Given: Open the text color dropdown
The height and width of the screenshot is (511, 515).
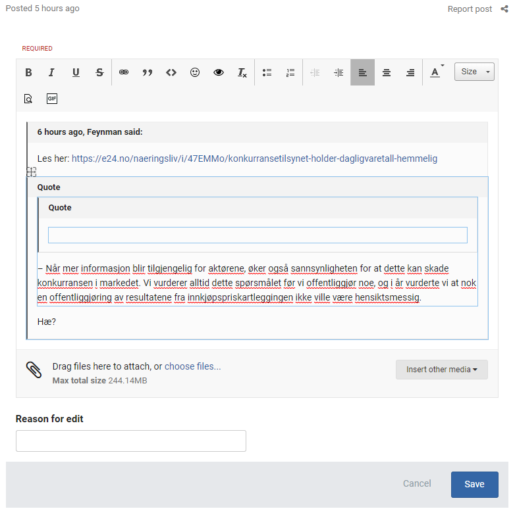Looking at the screenshot, I should [x=437, y=72].
